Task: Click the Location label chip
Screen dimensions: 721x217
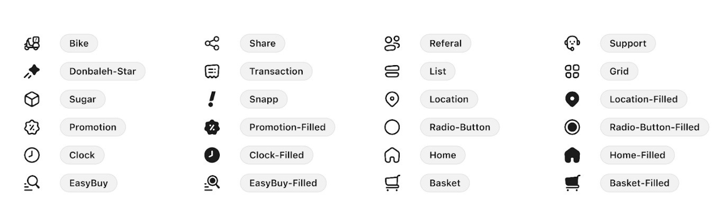Action: click(449, 99)
